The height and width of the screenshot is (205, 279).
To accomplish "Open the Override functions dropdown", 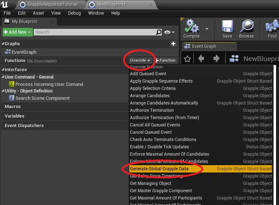I will 140,60.
